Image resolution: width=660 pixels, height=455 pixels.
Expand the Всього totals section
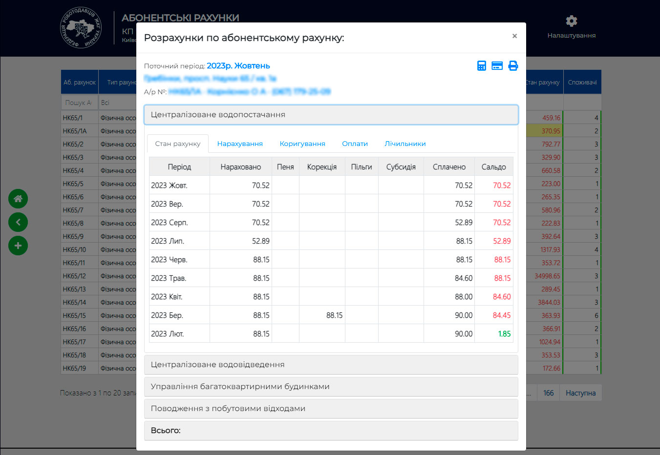331,431
